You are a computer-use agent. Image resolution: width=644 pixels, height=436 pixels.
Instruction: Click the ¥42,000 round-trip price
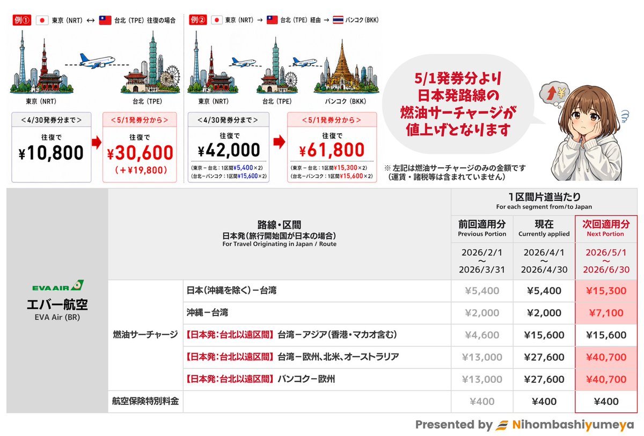[x=229, y=150]
